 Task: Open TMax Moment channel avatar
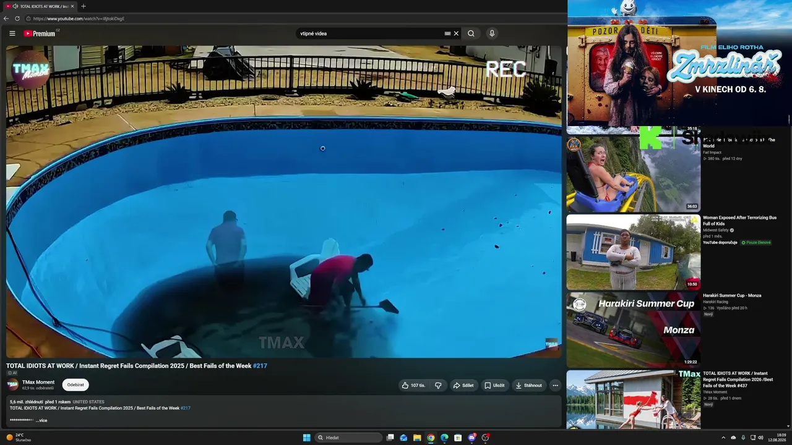[12, 385]
